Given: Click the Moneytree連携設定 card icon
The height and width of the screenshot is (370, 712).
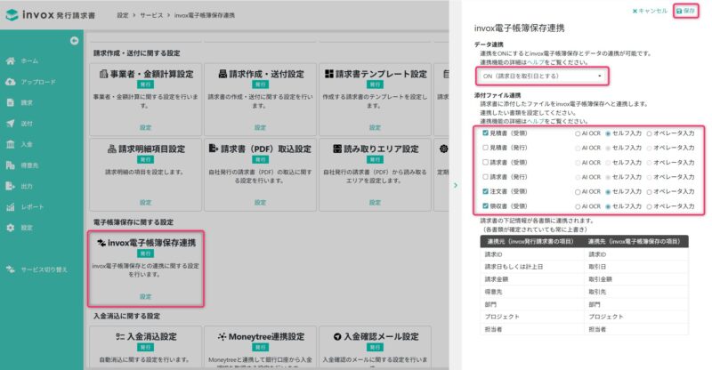Looking at the screenshot, I should (x=222, y=336).
